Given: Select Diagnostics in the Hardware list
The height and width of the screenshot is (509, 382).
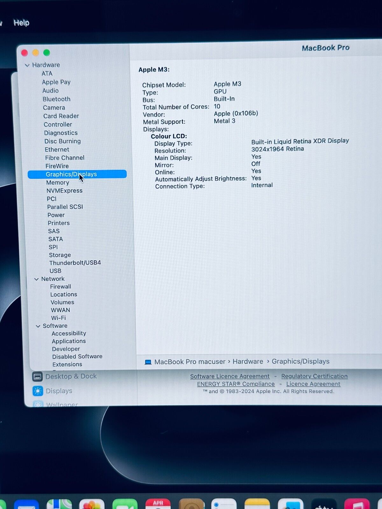Looking at the screenshot, I should [61, 133].
